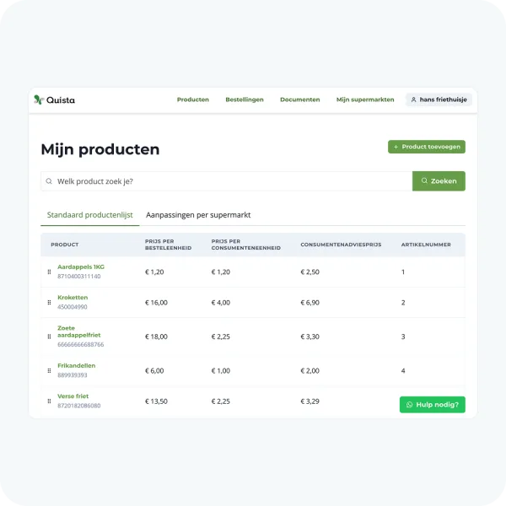
Task: Select the Standaard productenlijst tab
Action: click(90, 215)
